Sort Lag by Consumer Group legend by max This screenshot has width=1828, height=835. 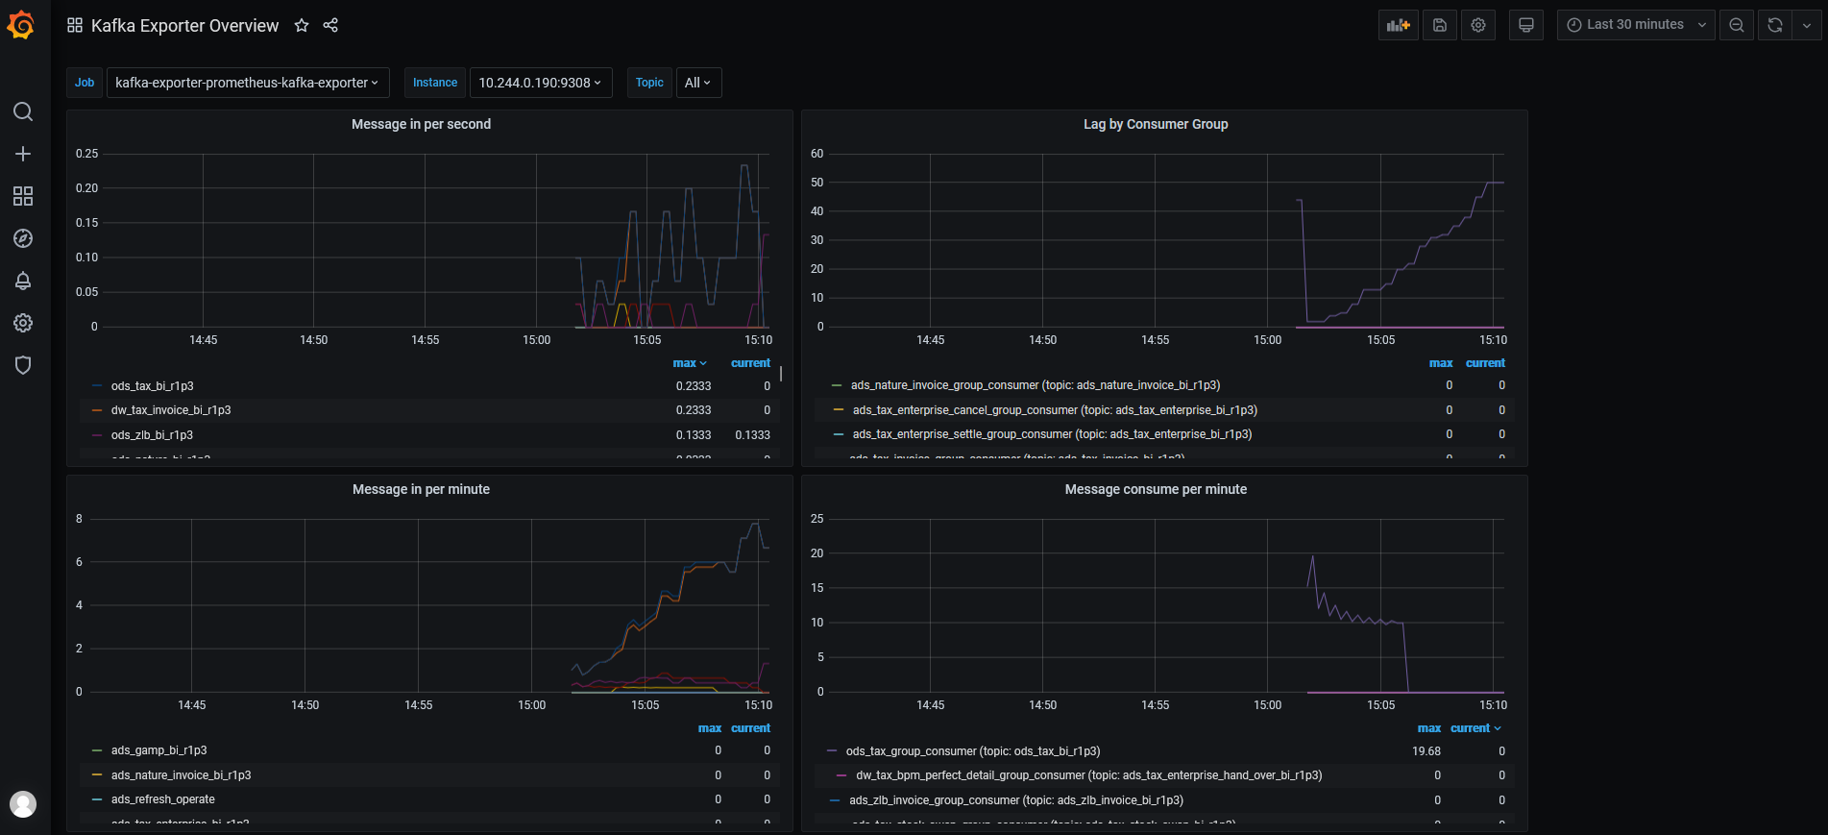(x=1441, y=363)
